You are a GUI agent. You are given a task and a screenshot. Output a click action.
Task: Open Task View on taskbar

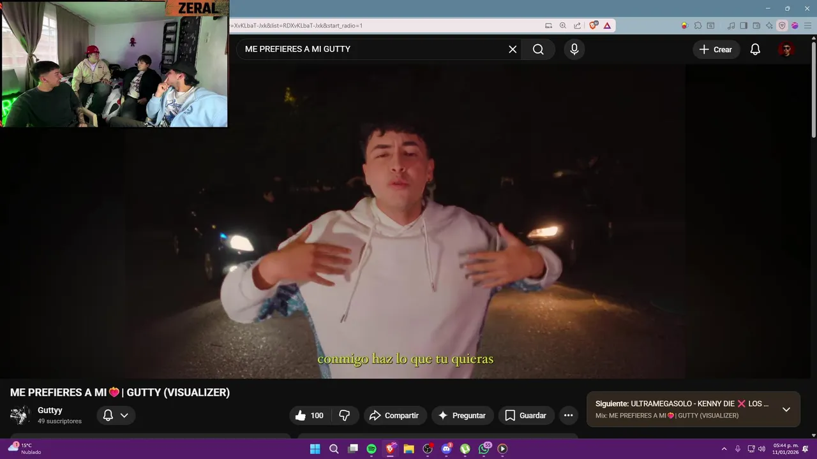click(x=352, y=449)
